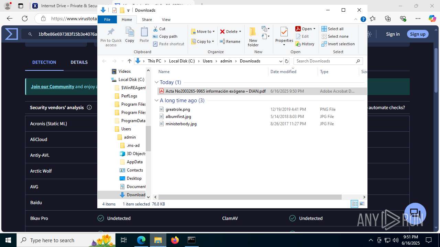Click Sign up button on VirusTotal
This screenshot has width=440, height=247.
coord(418,34)
